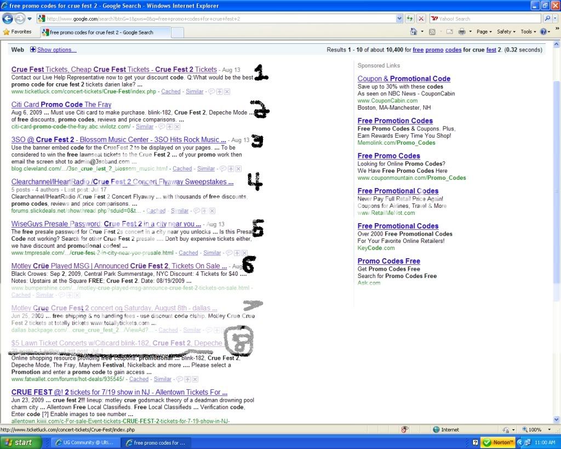The image size is (561, 449).
Task: Click the Forward navigation arrow
Action: click(x=19, y=19)
